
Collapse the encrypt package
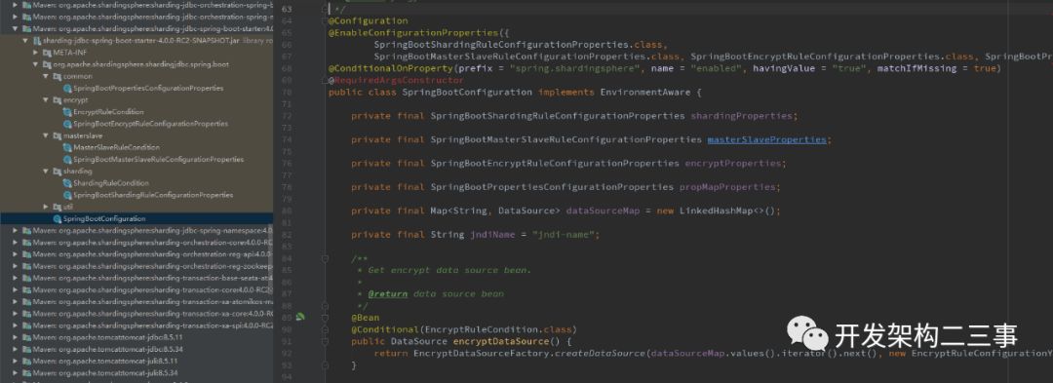click(46, 100)
